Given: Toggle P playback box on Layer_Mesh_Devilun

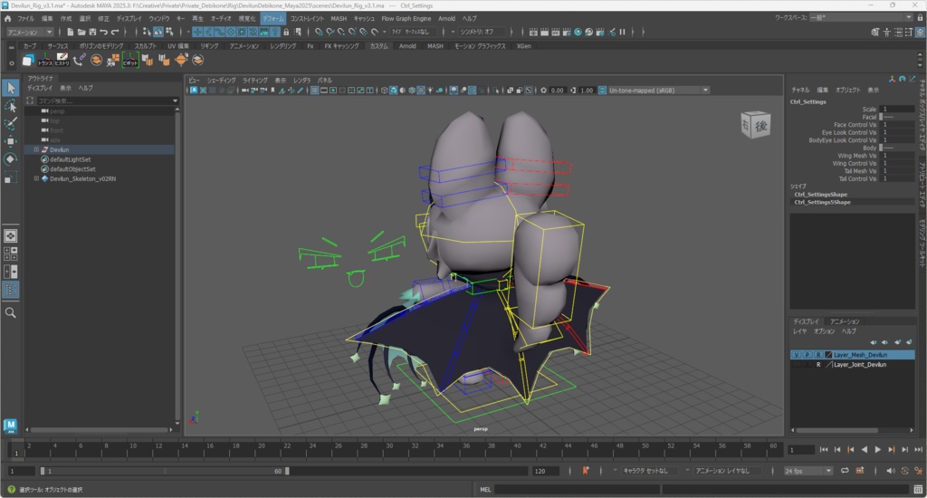Looking at the screenshot, I should tap(807, 355).
